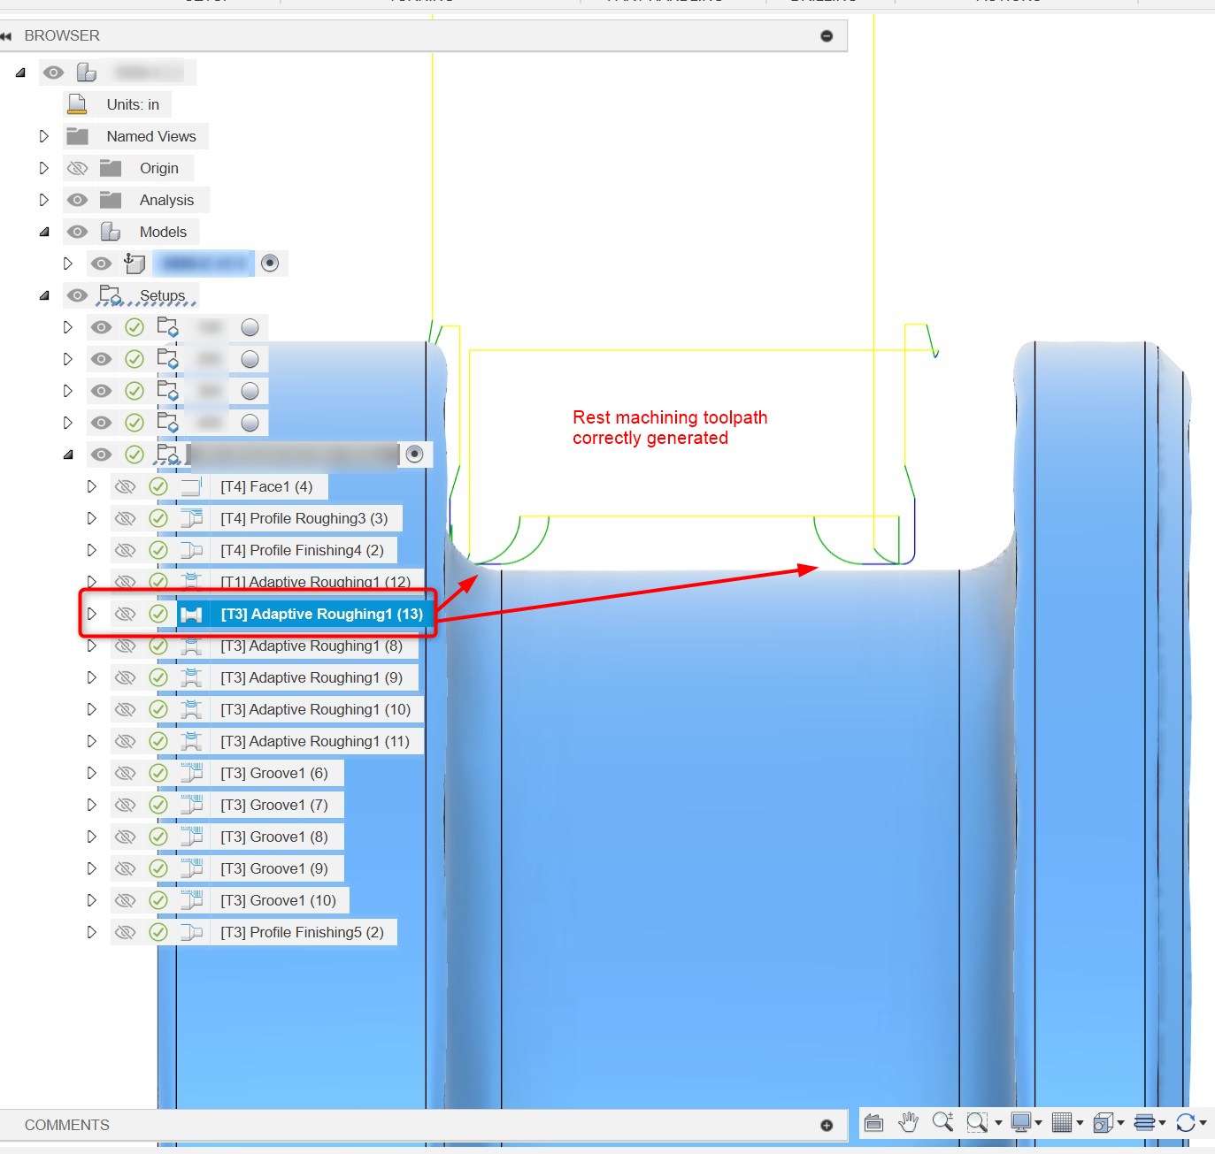Click the Profile Finishing5 (2) green checkmark
1215x1154 pixels.
point(158,932)
